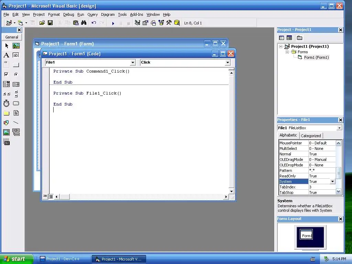This screenshot has height=264, width=352.
Task: Open Add Standard EXE Project dropdown arrow
Action: [14, 23]
